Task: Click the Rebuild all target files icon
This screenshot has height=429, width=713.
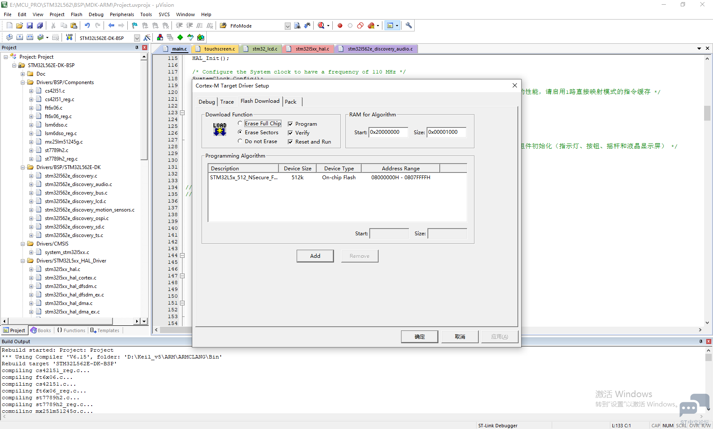Action: (x=30, y=37)
